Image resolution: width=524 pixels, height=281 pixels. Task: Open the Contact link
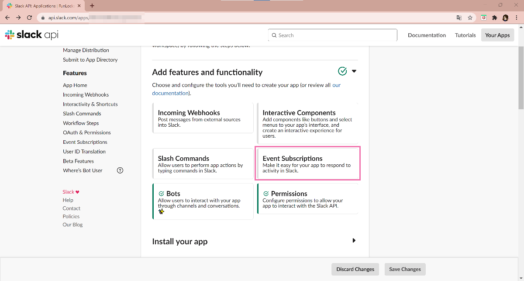[x=72, y=208]
